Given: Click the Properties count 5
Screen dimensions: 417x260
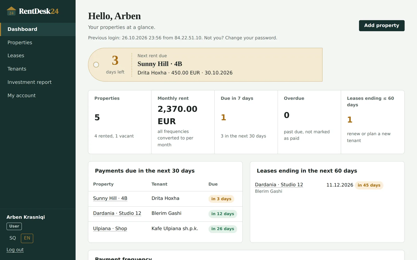Looking at the screenshot, I should coord(97,118).
